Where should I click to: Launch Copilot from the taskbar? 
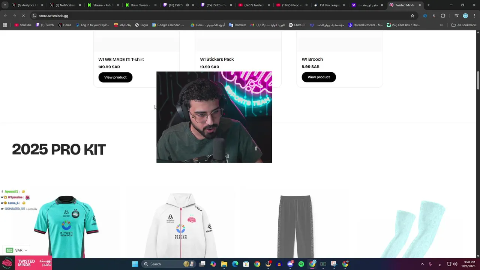click(213, 264)
